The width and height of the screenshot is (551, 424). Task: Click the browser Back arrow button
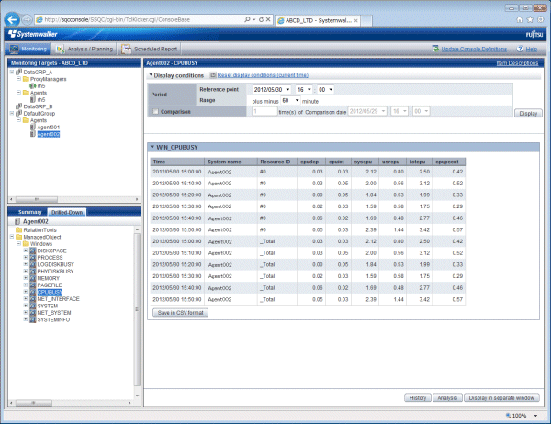click(x=12, y=19)
